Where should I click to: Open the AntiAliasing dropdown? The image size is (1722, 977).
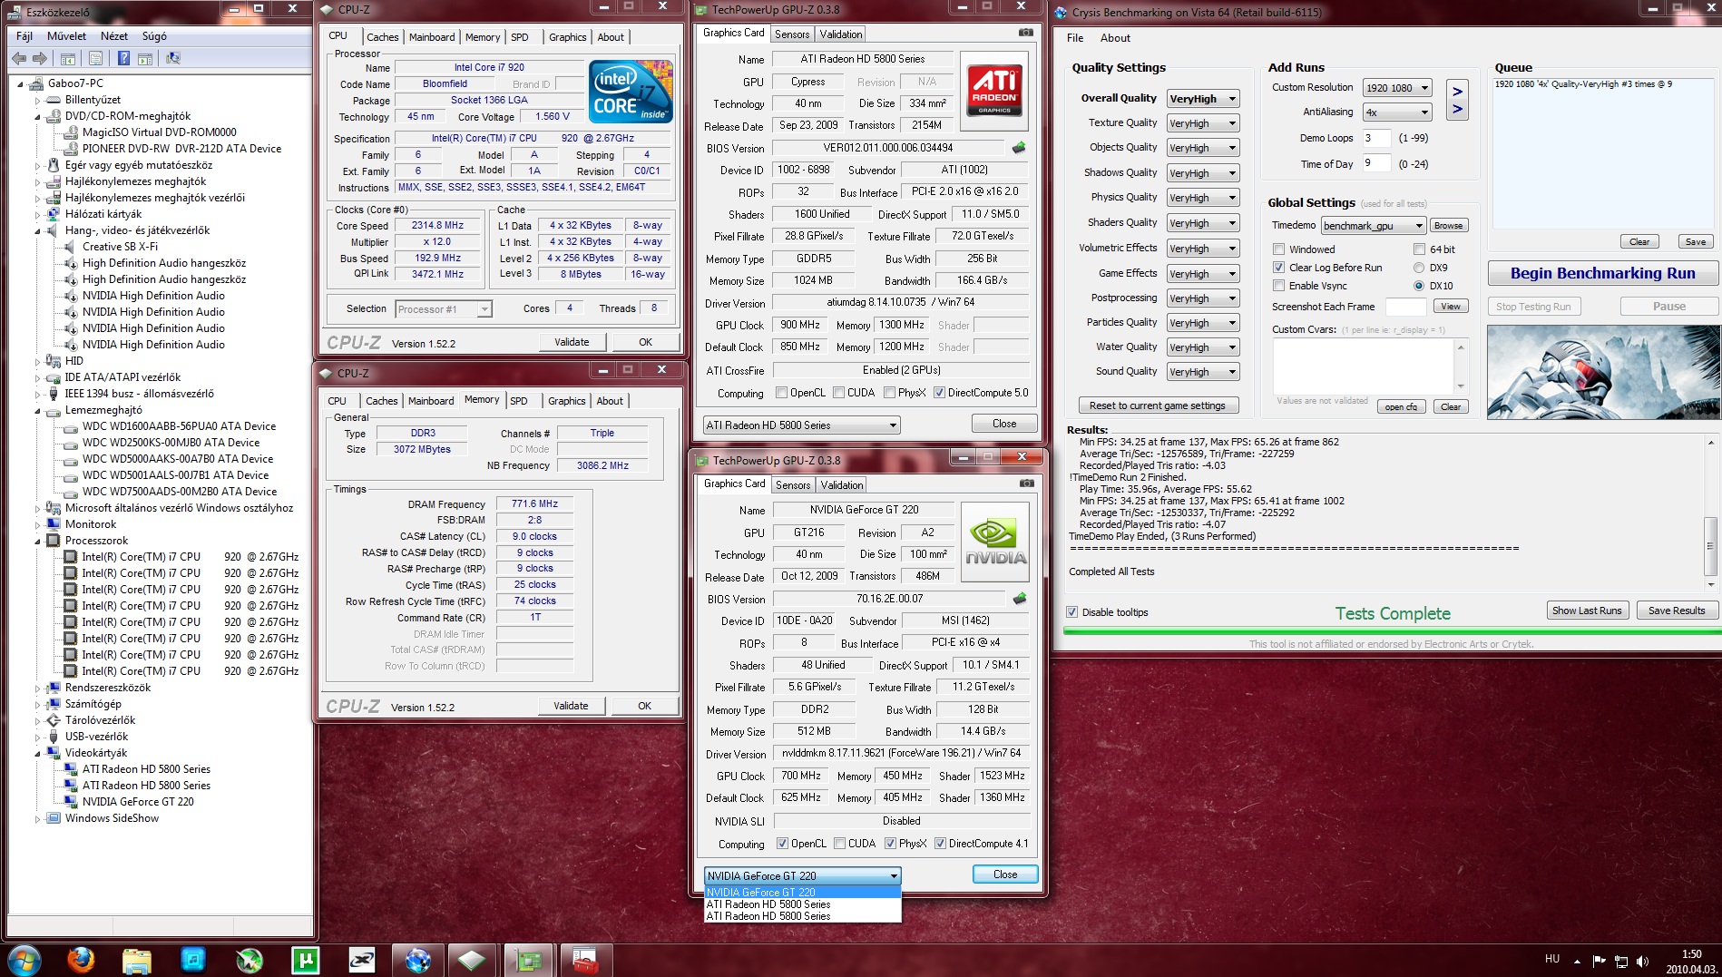(1397, 112)
